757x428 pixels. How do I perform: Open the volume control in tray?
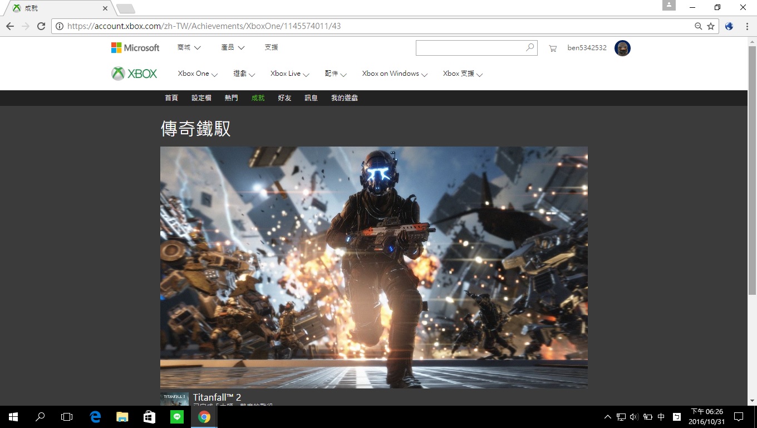click(634, 417)
